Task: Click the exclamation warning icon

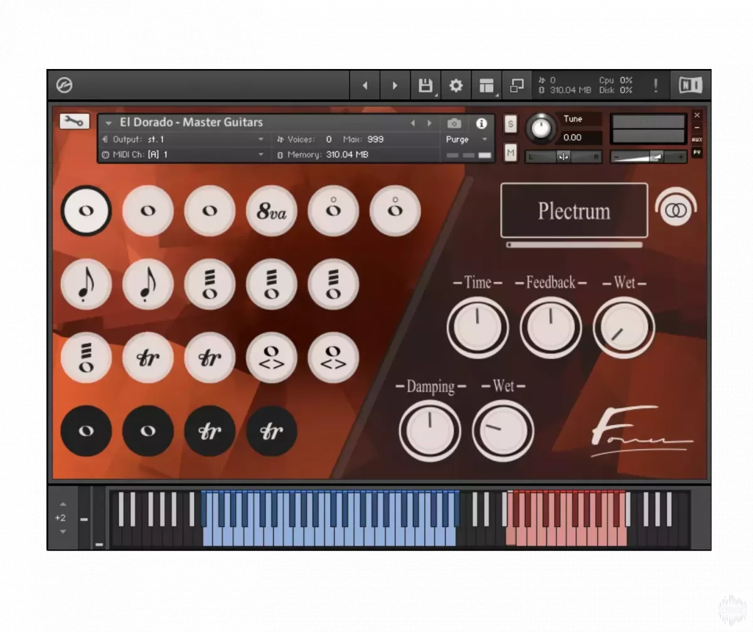Action: [x=656, y=85]
